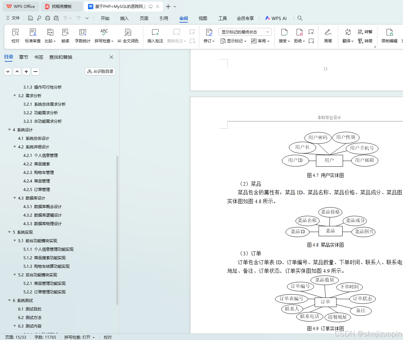Image resolution: width=403 pixels, height=340 pixels.
Task: Open the 文件 menu
Action: point(13,18)
